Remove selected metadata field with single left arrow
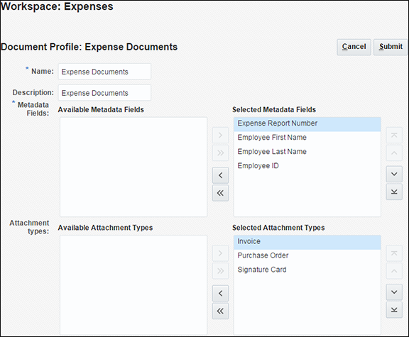 [x=220, y=175]
